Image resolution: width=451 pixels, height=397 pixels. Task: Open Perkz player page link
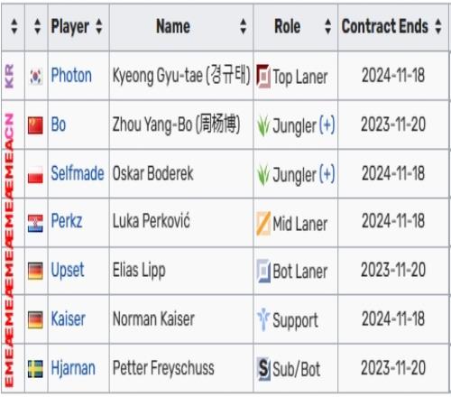[67, 221]
